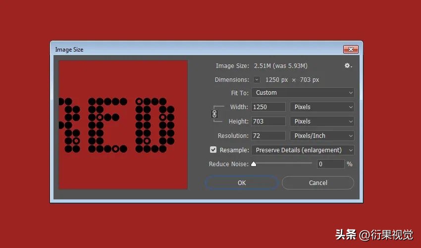The width and height of the screenshot is (421, 248).
Task: Expand the Fit To Custom dropdown
Action: click(303, 93)
